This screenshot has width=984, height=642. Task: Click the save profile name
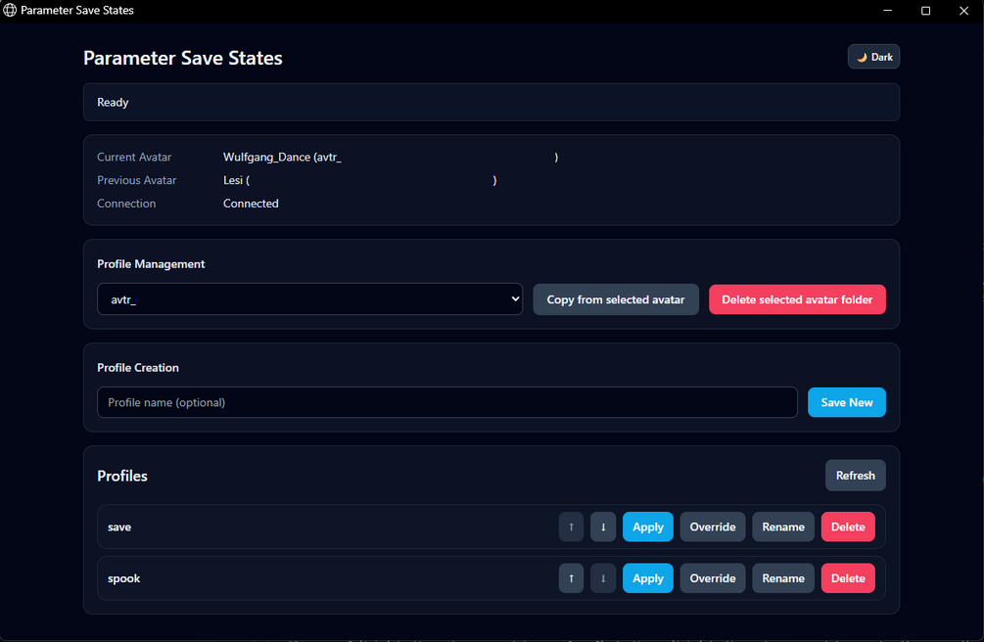(x=119, y=527)
